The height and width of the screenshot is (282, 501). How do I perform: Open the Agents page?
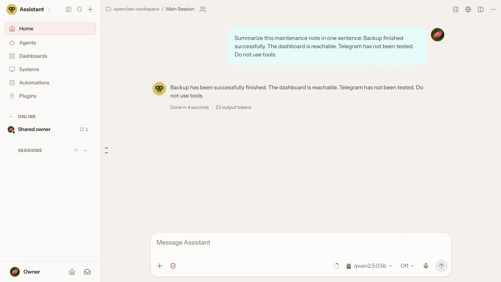pos(50,43)
